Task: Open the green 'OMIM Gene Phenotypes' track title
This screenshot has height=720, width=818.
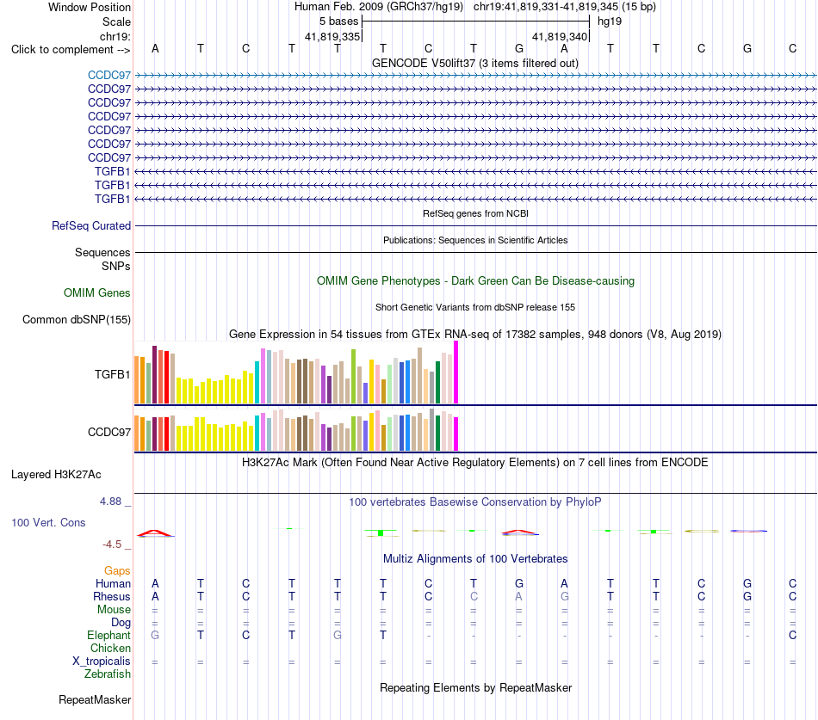Action: tap(475, 281)
